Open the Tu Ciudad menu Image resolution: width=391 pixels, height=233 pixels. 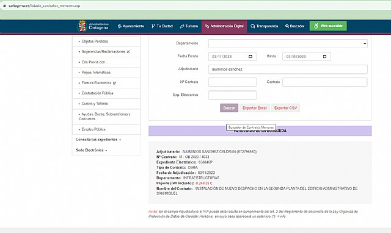162,26
